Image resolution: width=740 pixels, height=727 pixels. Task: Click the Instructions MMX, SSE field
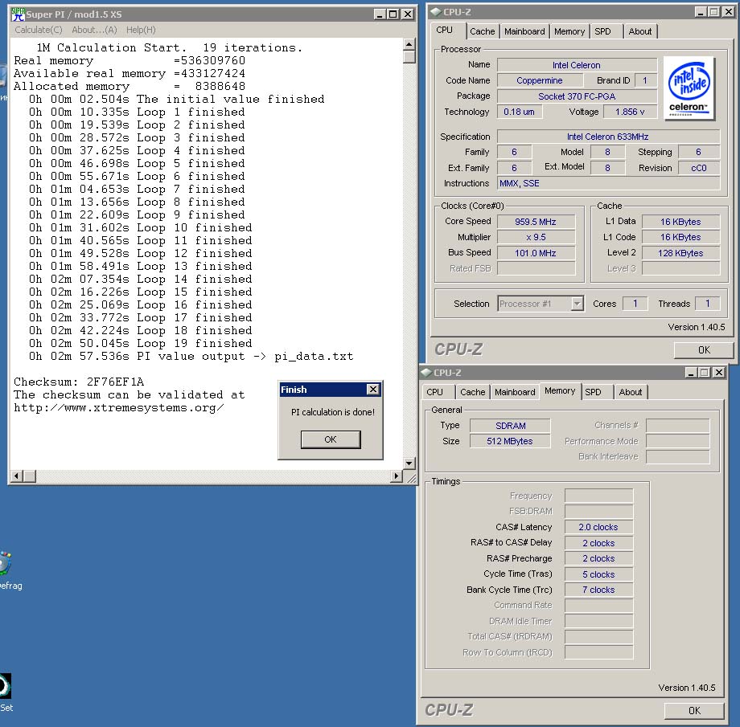click(x=608, y=183)
